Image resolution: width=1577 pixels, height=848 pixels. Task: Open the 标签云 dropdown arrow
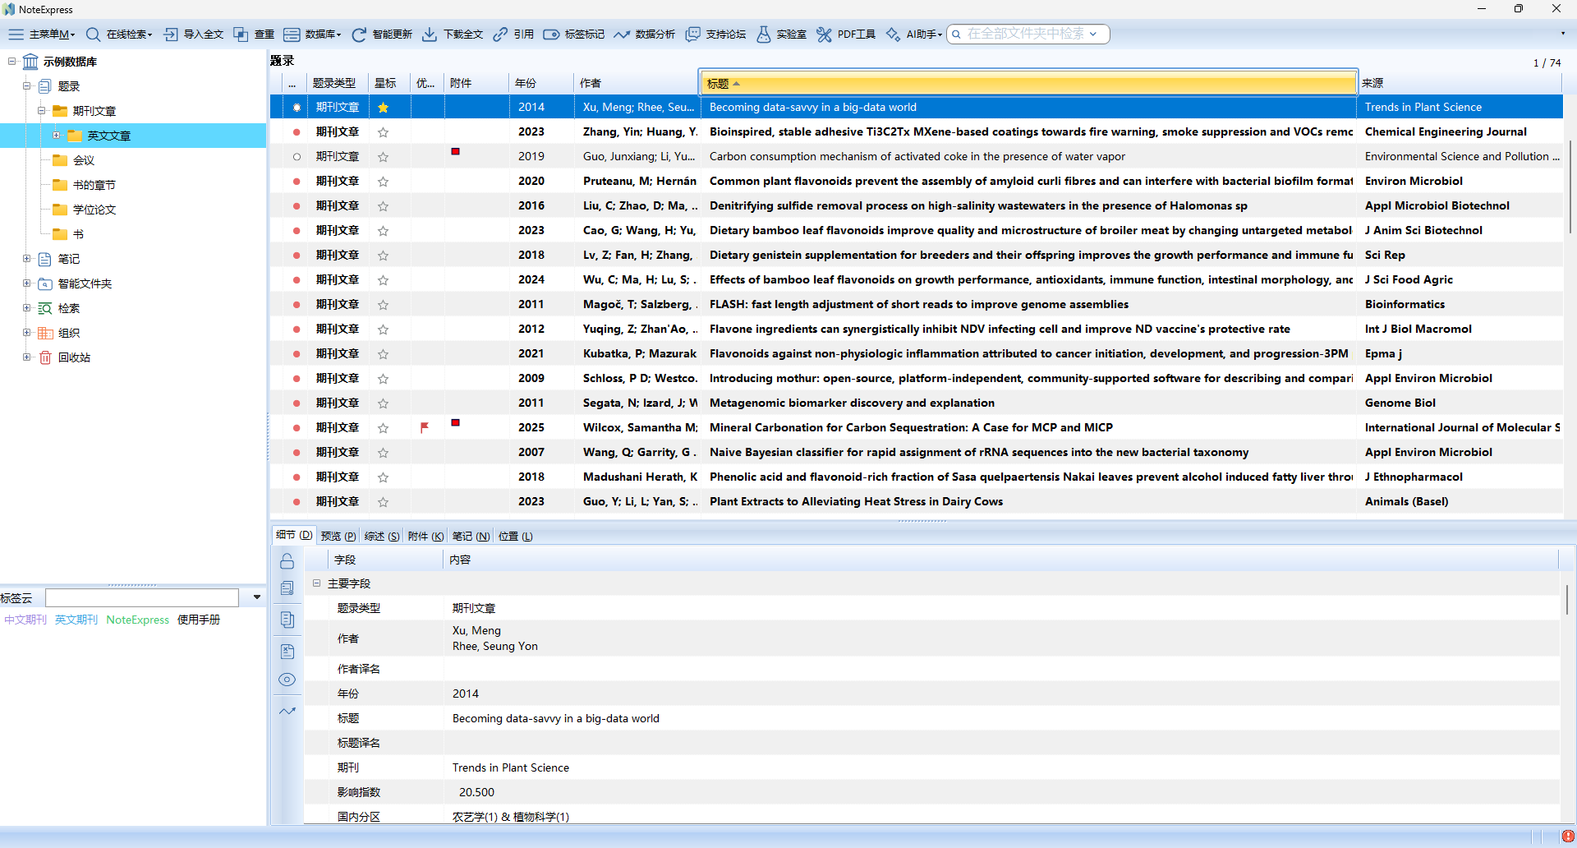coord(257,597)
